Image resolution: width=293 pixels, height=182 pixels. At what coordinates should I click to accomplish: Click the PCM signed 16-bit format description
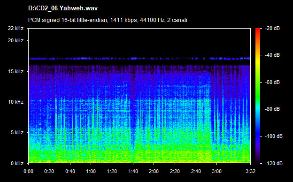108,20
